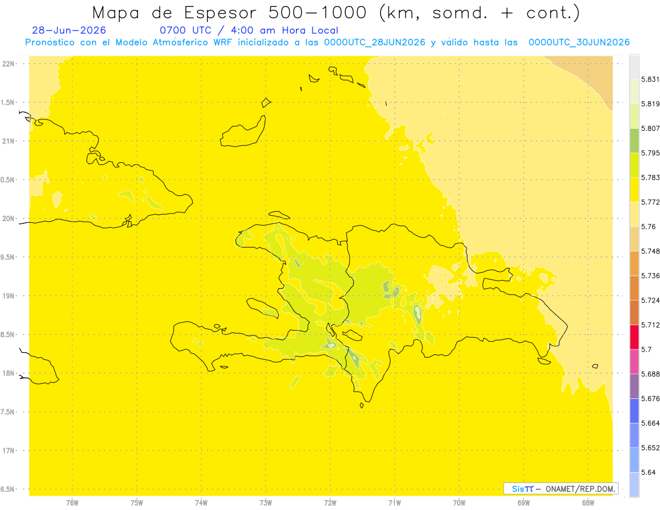
Task: Click the 72W longitude axis label
Action: coord(330,503)
